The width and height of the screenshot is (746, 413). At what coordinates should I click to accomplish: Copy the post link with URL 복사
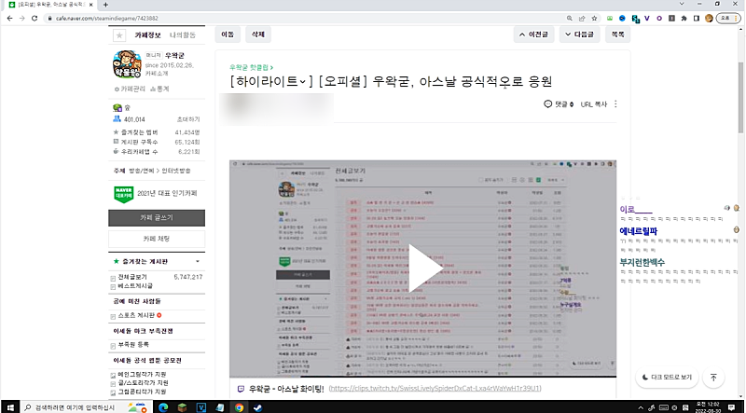(594, 104)
